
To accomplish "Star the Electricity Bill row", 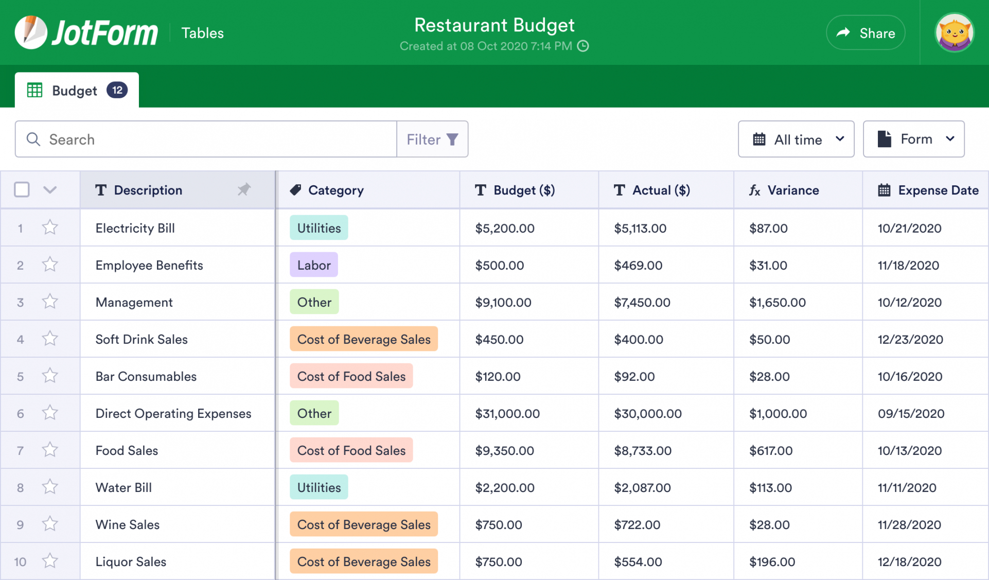I will (50, 227).
